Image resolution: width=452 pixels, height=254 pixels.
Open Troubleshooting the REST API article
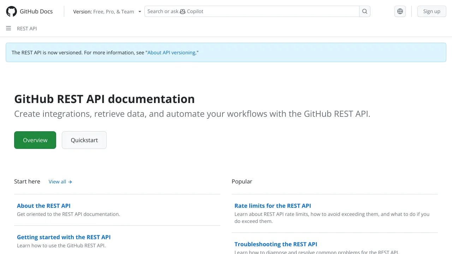[276, 244]
